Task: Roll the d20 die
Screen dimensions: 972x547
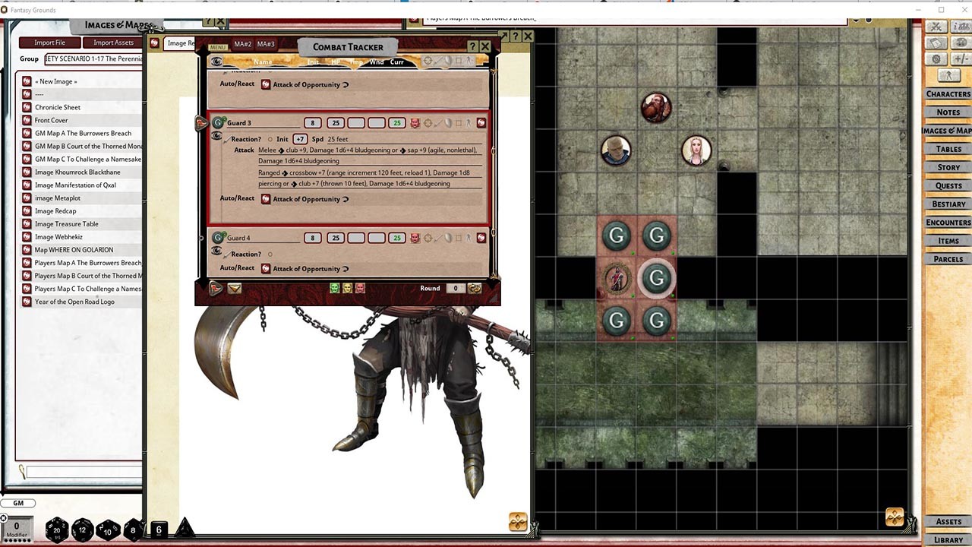Action: pyautogui.click(x=55, y=529)
